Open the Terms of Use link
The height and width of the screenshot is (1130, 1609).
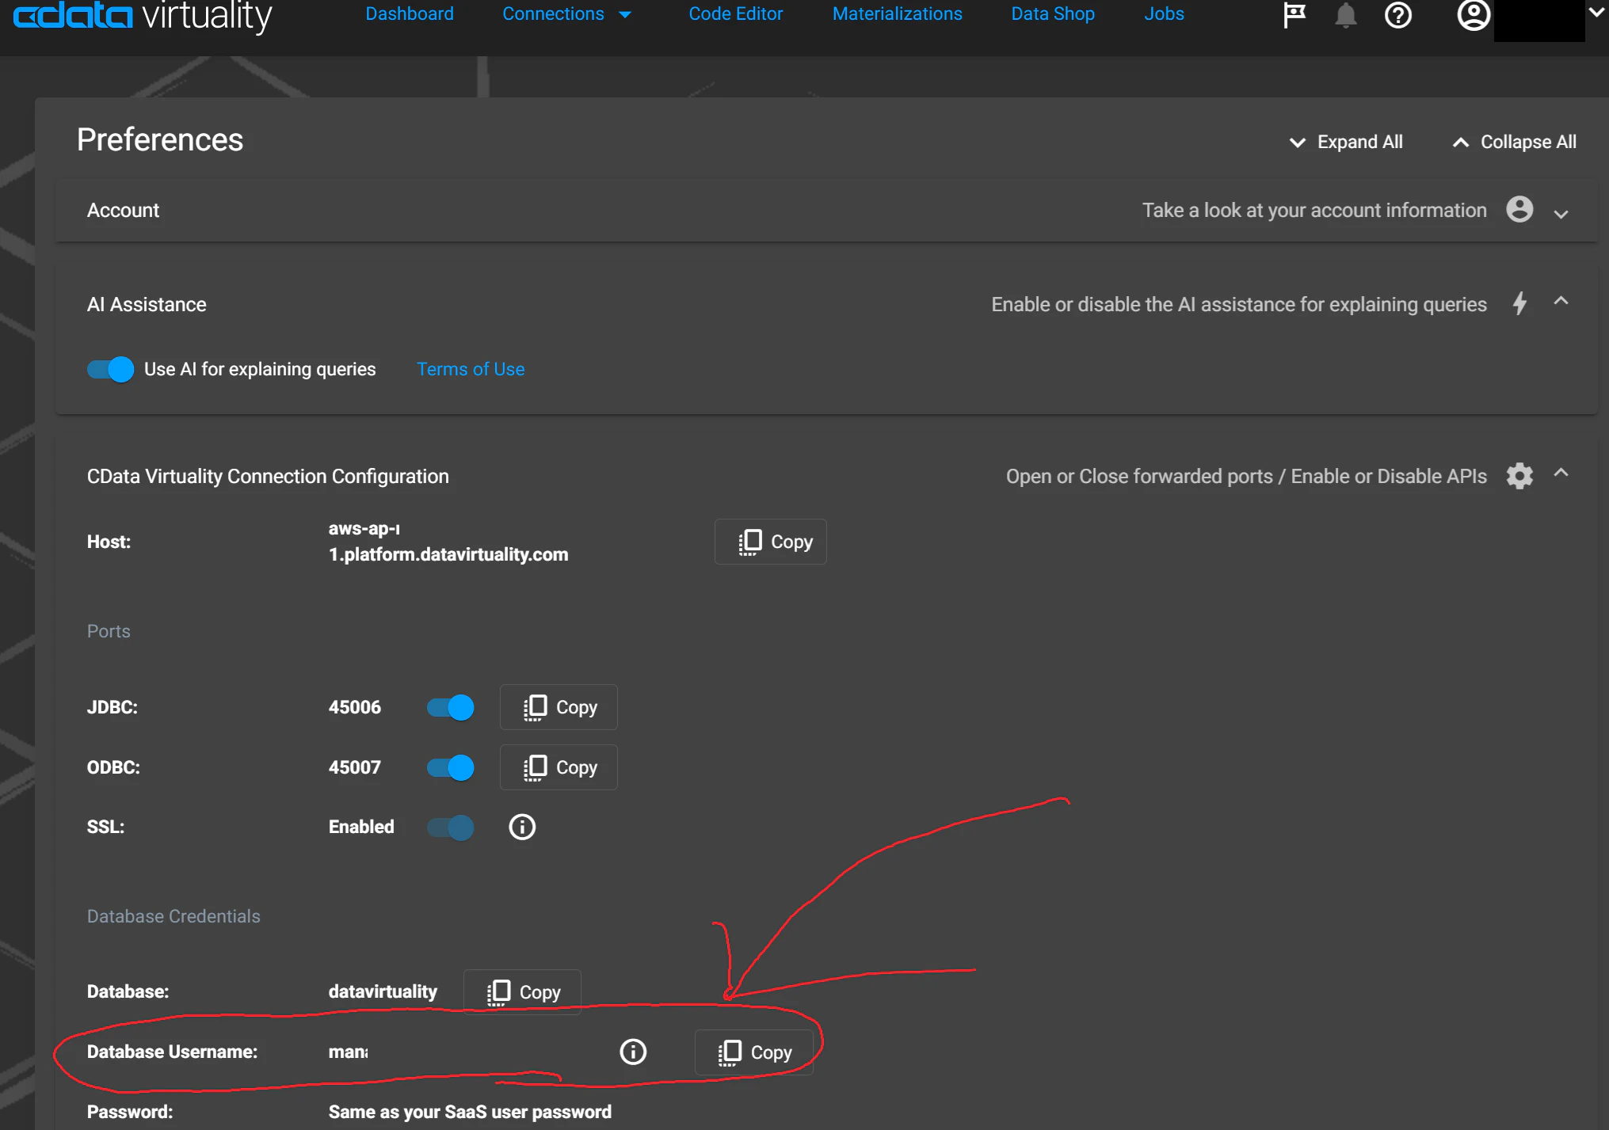pos(471,369)
